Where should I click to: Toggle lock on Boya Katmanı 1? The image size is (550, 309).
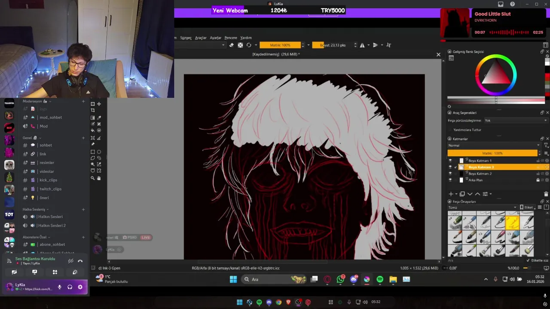[x=538, y=161]
